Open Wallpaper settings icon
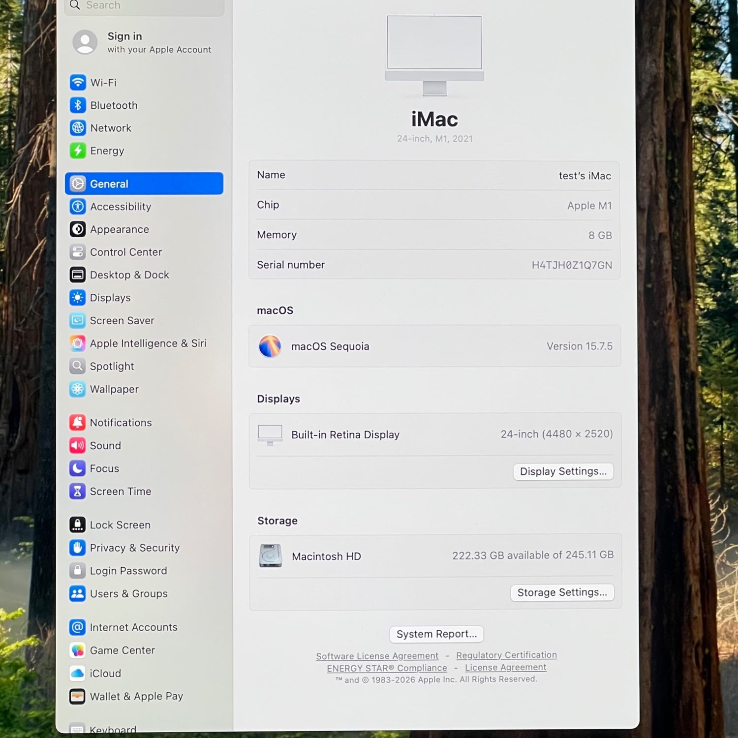 78,389
